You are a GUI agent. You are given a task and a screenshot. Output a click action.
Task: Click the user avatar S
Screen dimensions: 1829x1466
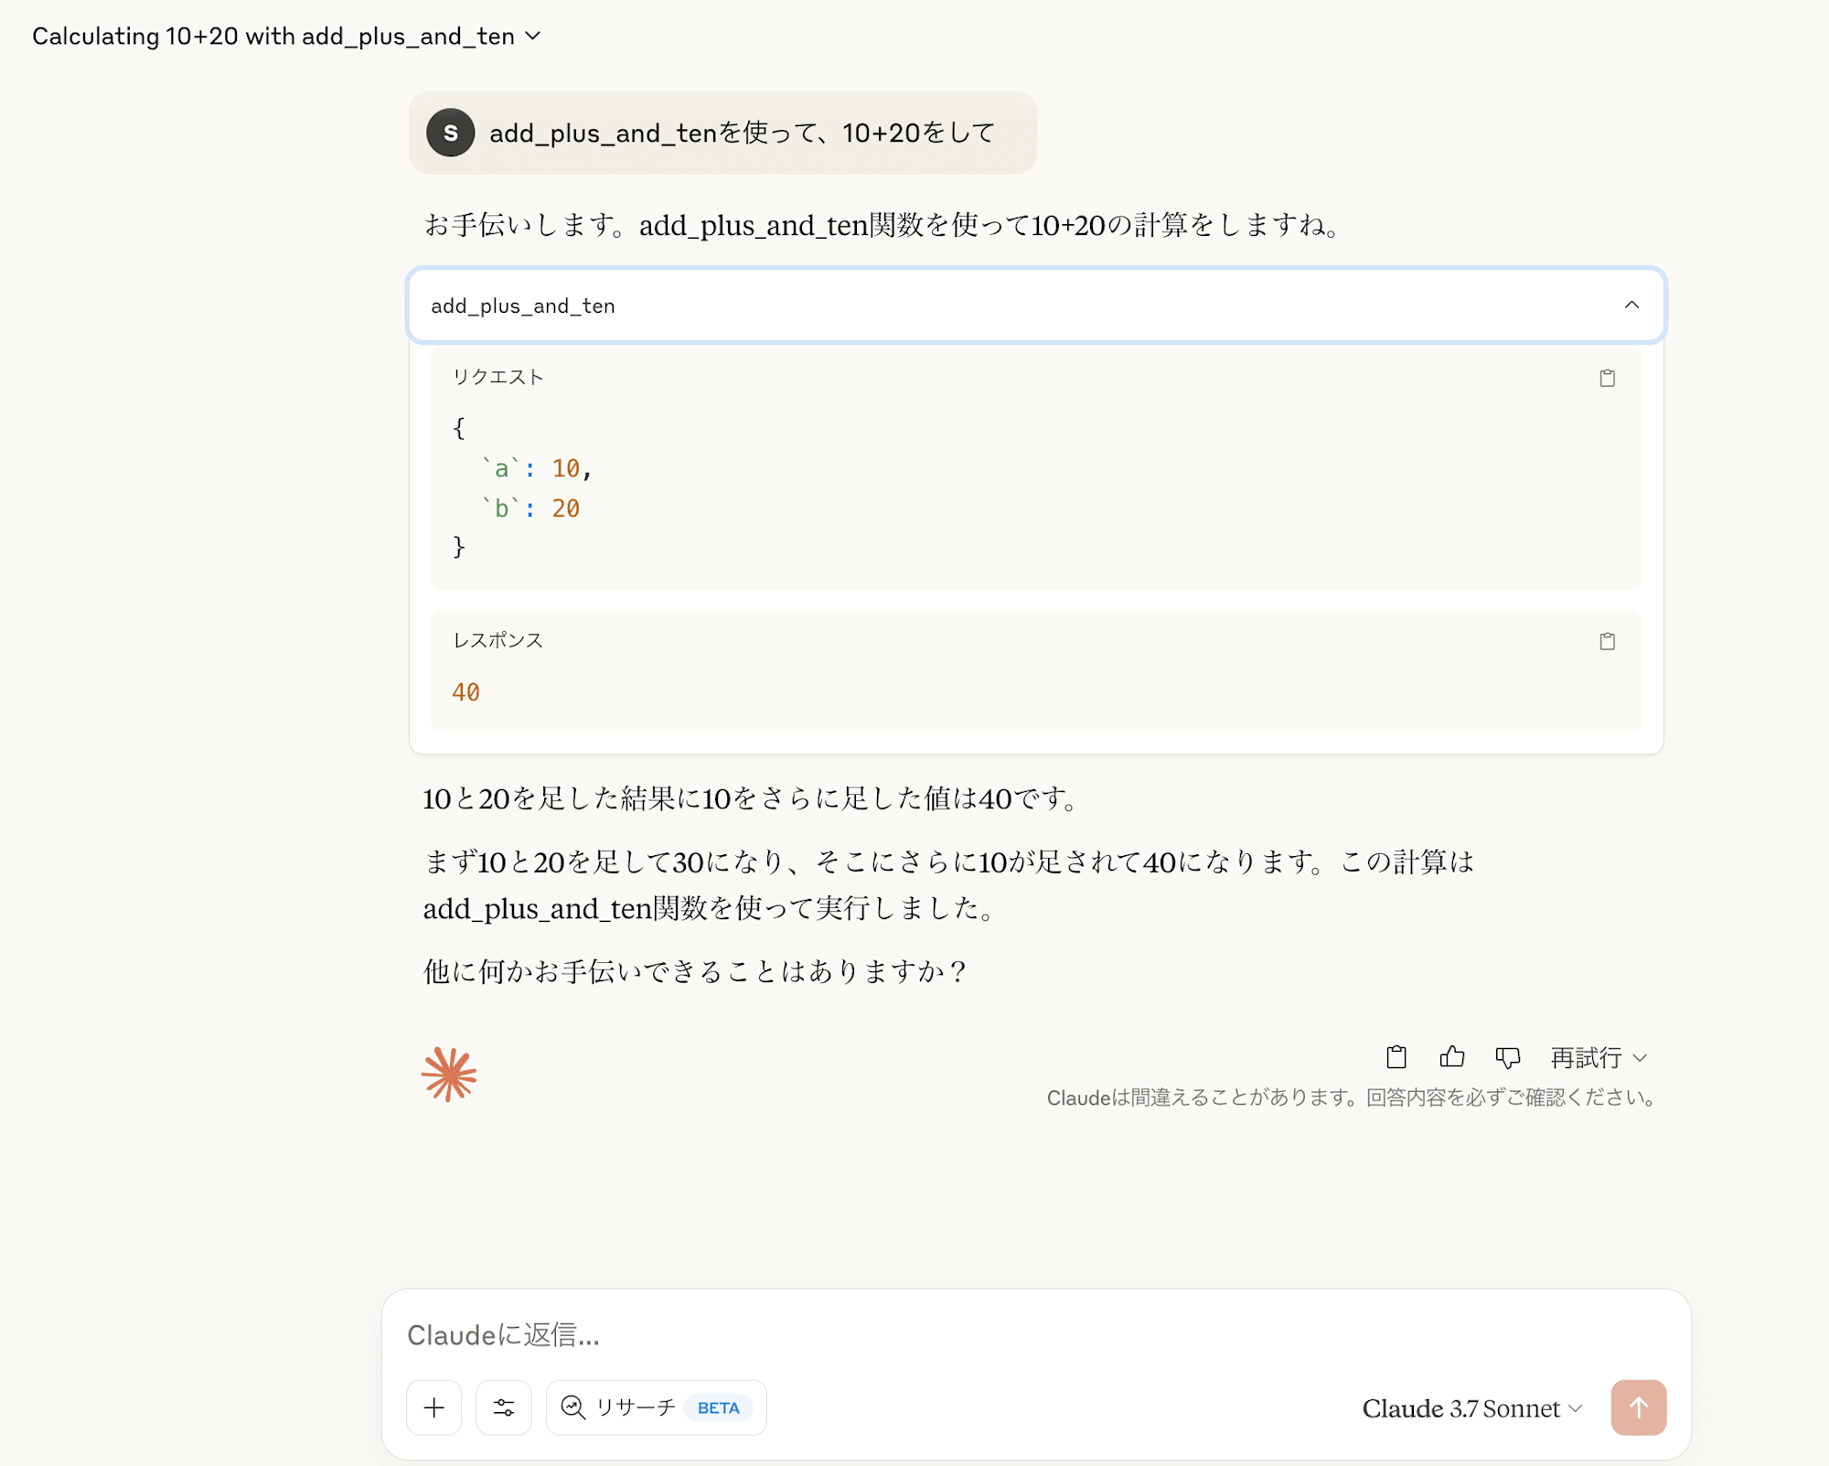click(x=450, y=133)
